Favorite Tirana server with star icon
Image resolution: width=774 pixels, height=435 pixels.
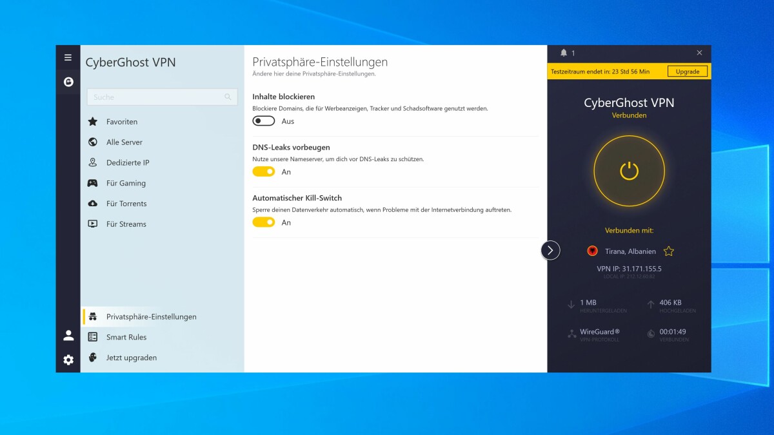pyautogui.click(x=669, y=251)
